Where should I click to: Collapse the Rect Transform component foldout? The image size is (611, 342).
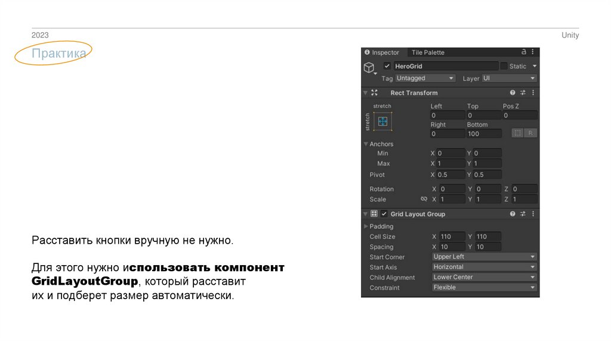366,92
